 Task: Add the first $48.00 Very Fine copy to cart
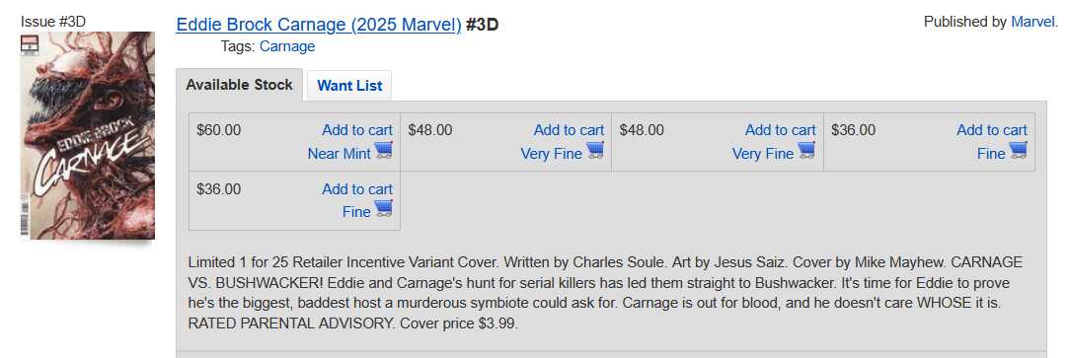569,130
